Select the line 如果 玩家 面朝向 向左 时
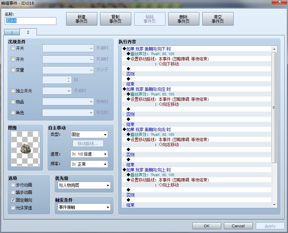The height and width of the screenshot is (233, 288). pyautogui.click(x=197, y=89)
